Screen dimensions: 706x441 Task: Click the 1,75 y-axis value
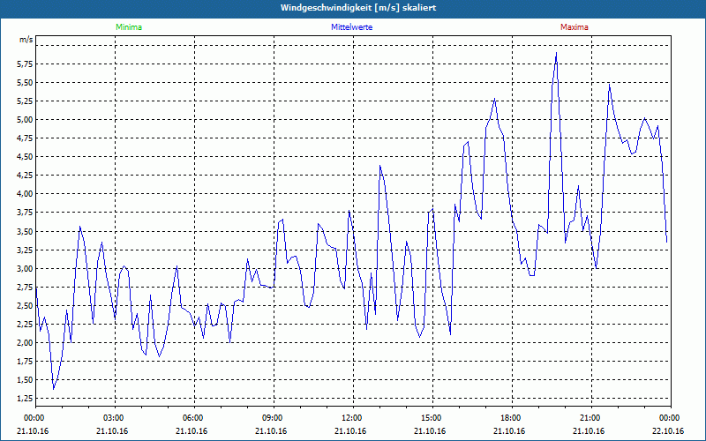(x=26, y=362)
